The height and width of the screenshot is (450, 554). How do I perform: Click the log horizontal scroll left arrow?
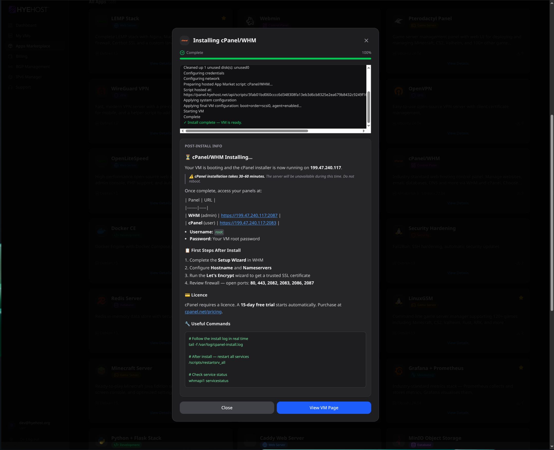click(183, 131)
